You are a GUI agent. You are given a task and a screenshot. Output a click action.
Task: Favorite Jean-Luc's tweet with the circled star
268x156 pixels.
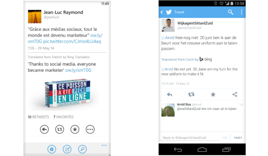[x=75, y=129]
